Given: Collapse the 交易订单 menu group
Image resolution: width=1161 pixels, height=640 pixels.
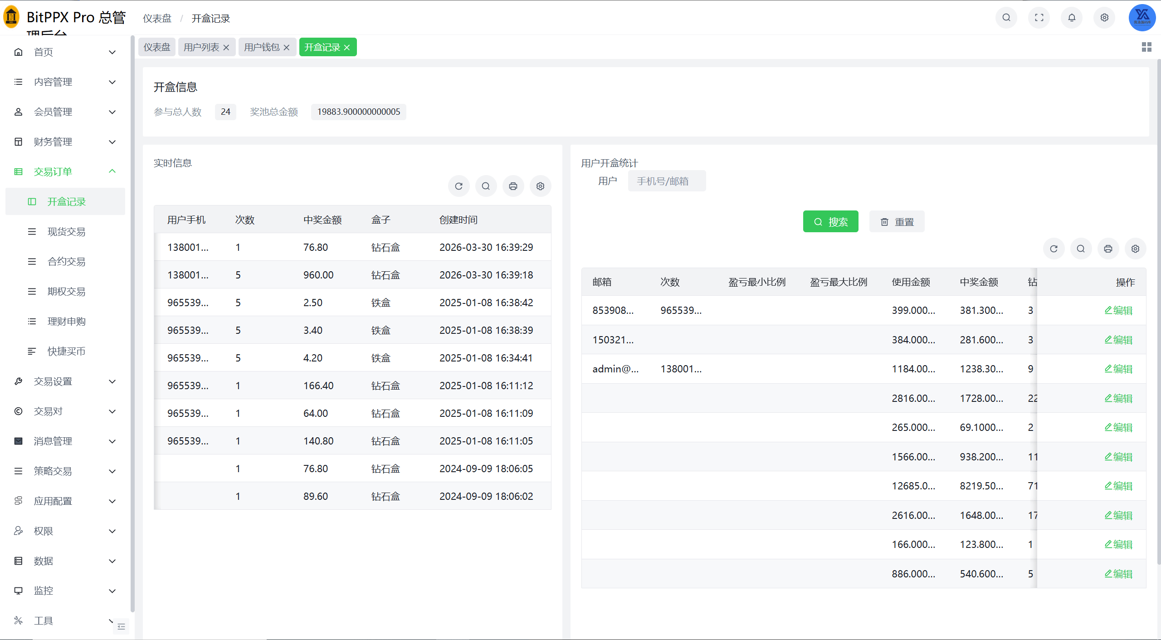Looking at the screenshot, I should tap(112, 171).
